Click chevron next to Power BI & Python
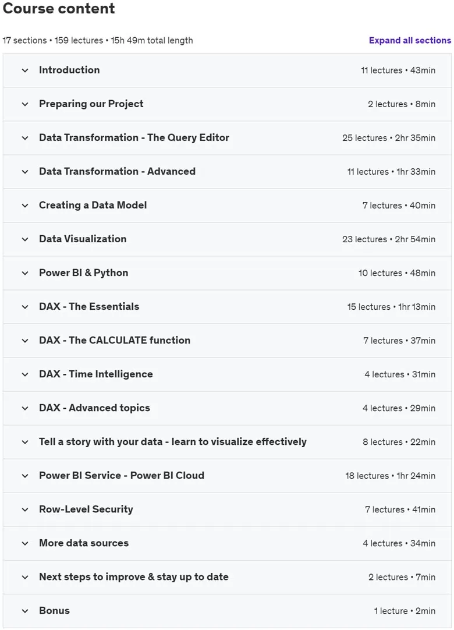 [x=25, y=273]
